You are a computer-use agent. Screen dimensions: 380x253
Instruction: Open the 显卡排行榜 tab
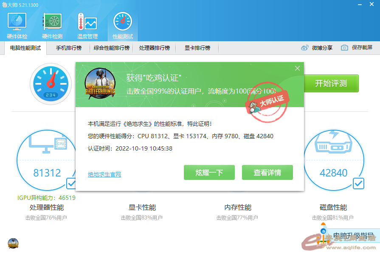point(197,48)
